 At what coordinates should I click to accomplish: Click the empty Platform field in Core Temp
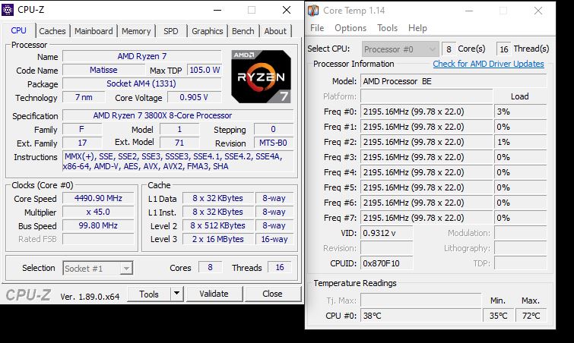pyautogui.click(x=427, y=96)
